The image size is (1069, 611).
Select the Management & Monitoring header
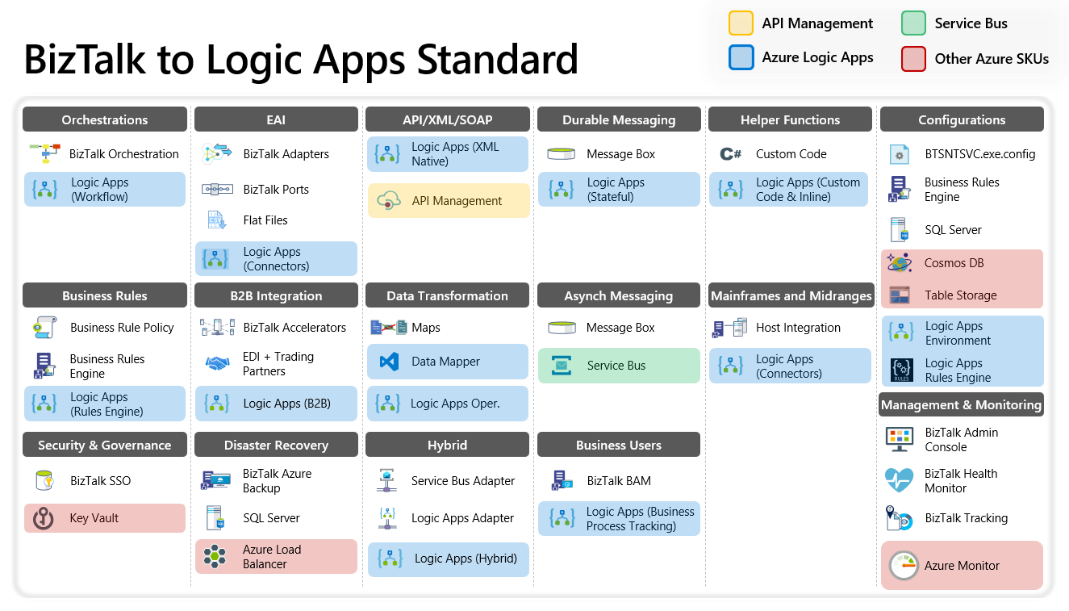tap(961, 404)
